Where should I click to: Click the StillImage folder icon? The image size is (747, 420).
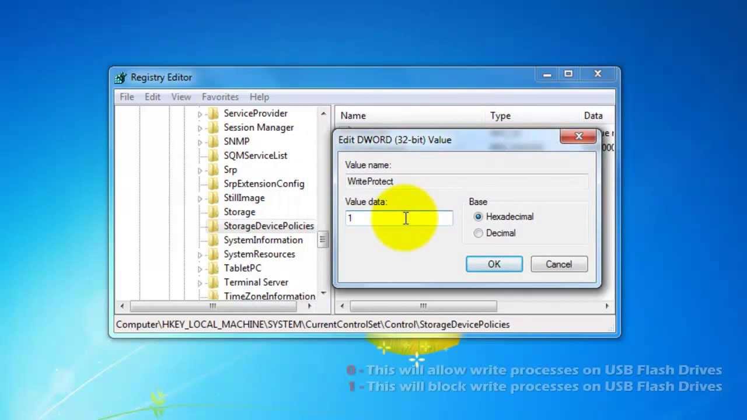pyautogui.click(x=214, y=198)
